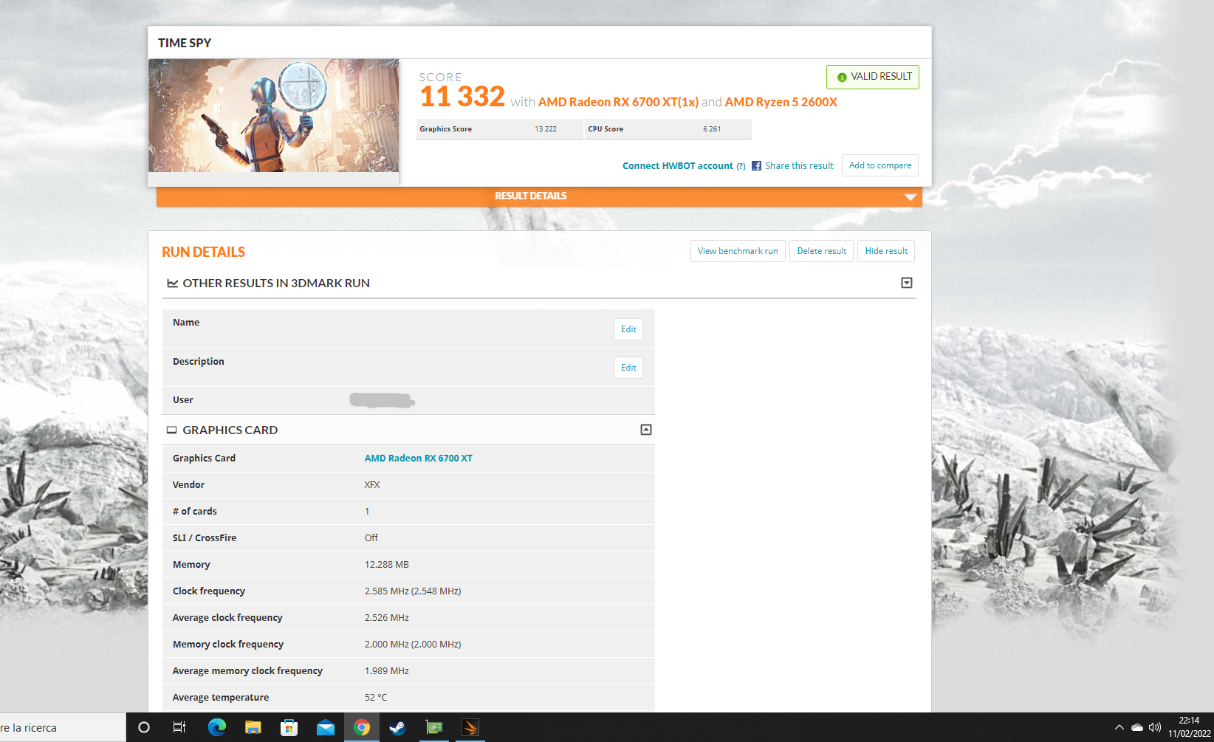Open AMD Radeon RX 6700 XT graphics card link

418,458
